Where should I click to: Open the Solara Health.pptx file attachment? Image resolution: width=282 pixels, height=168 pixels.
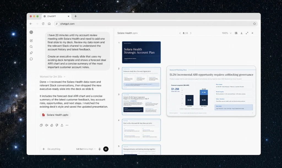tap(55, 115)
